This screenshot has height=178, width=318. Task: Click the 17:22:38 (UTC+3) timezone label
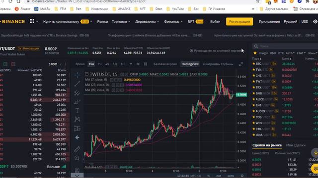(189, 176)
